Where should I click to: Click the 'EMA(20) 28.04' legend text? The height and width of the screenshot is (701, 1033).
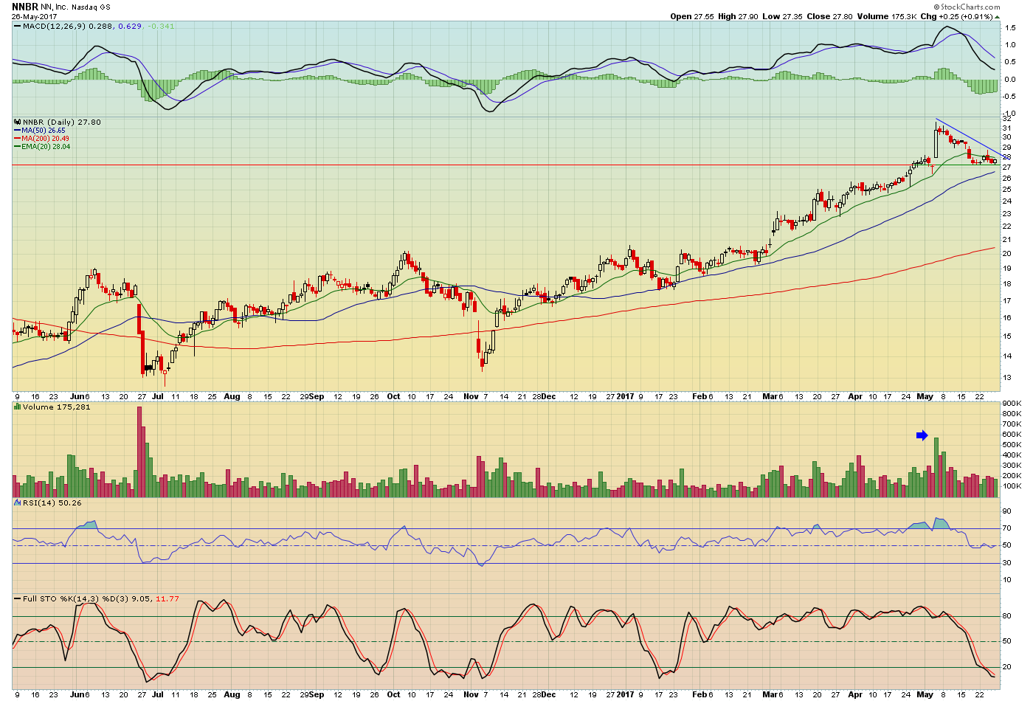tap(46, 147)
